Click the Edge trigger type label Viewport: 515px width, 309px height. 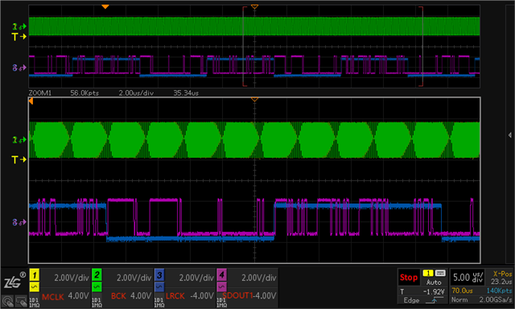click(411, 300)
